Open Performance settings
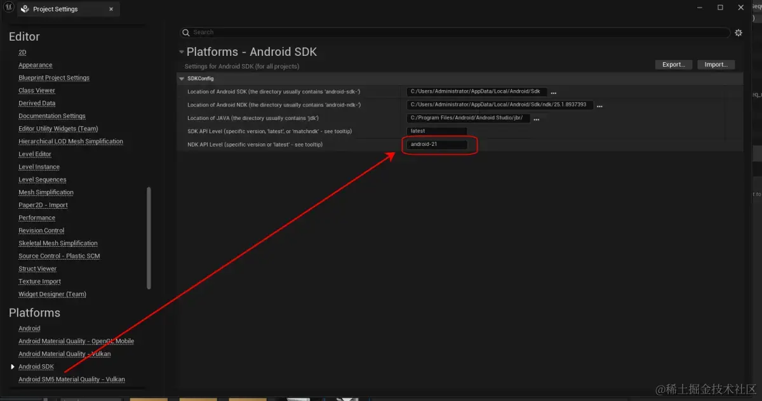This screenshot has width=762, height=401. coord(37,218)
